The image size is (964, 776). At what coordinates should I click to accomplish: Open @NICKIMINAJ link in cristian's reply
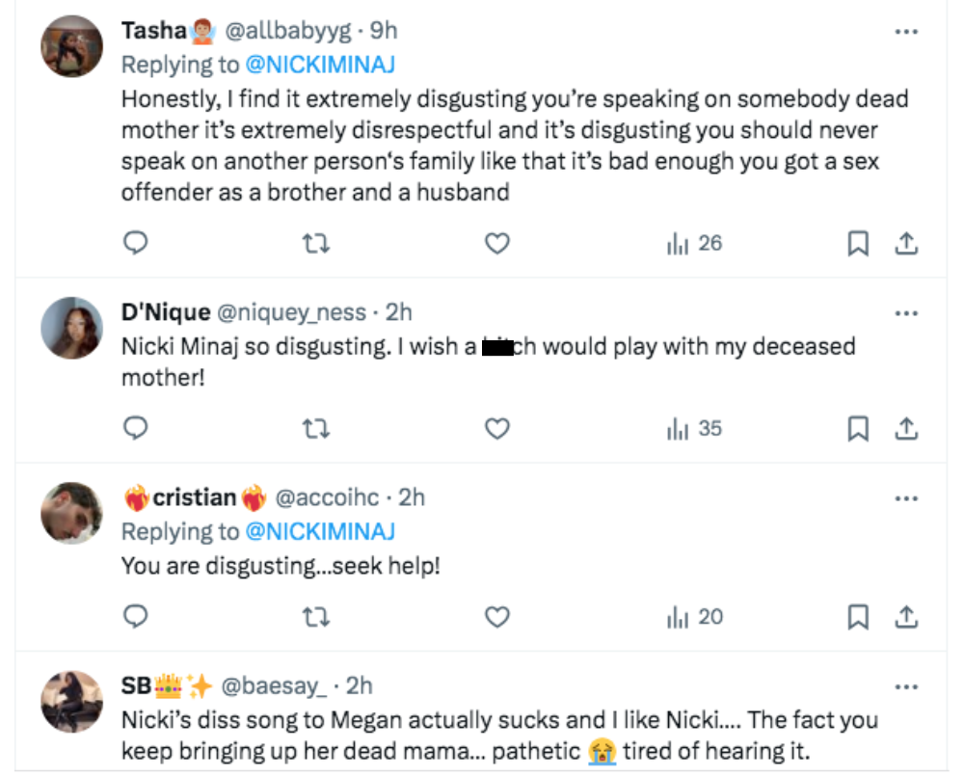pos(320,531)
